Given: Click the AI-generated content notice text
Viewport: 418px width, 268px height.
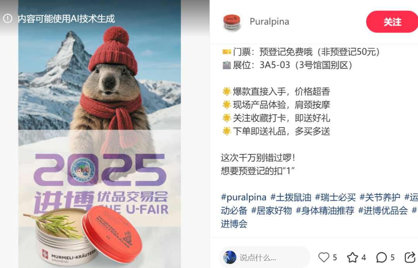Looking at the screenshot, I should (67, 19).
